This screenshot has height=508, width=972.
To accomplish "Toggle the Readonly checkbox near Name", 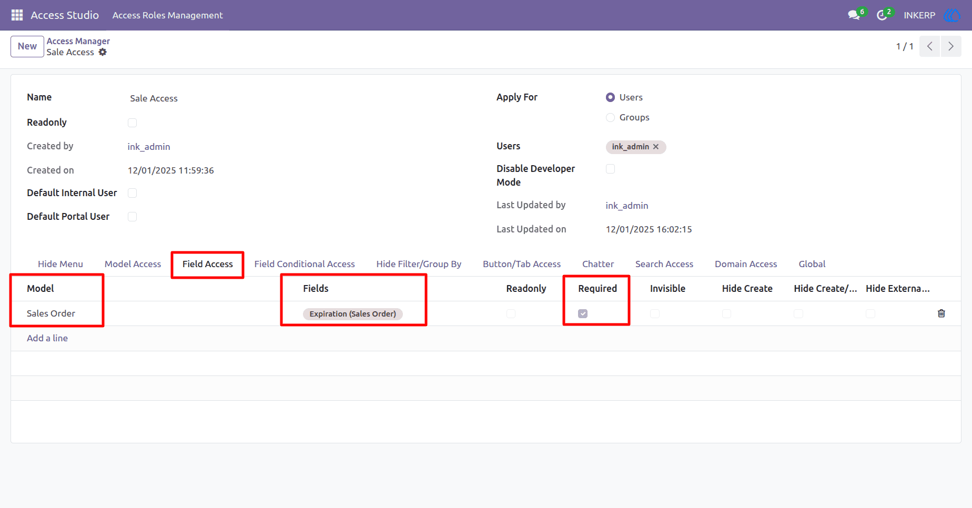I will coord(132,123).
